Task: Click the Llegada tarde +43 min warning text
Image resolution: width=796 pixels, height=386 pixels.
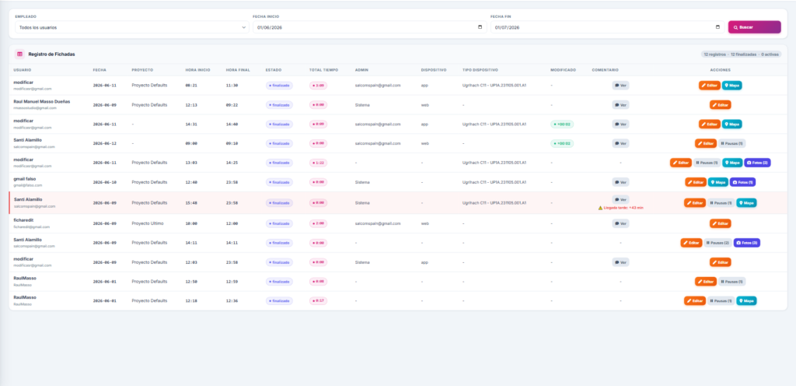Action: tap(623, 208)
